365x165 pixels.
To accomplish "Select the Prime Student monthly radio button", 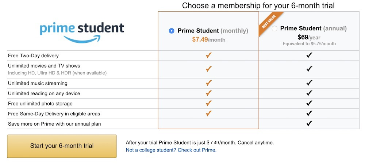I will [x=172, y=31].
